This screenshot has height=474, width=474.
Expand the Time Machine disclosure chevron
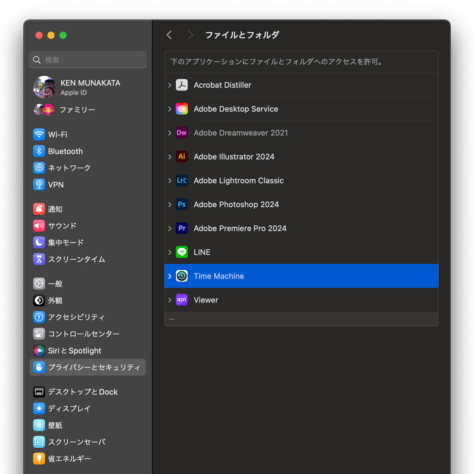pyautogui.click(x=169, y=276)
